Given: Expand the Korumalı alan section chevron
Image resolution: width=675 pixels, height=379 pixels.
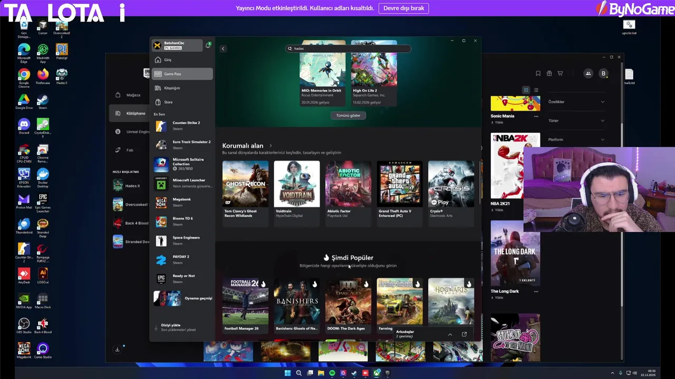Looking at the screenshot, I should click(x=271, y=146).
